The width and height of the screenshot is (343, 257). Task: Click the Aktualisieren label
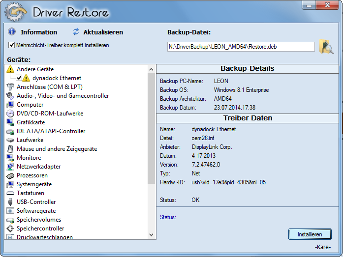point(103,32)
